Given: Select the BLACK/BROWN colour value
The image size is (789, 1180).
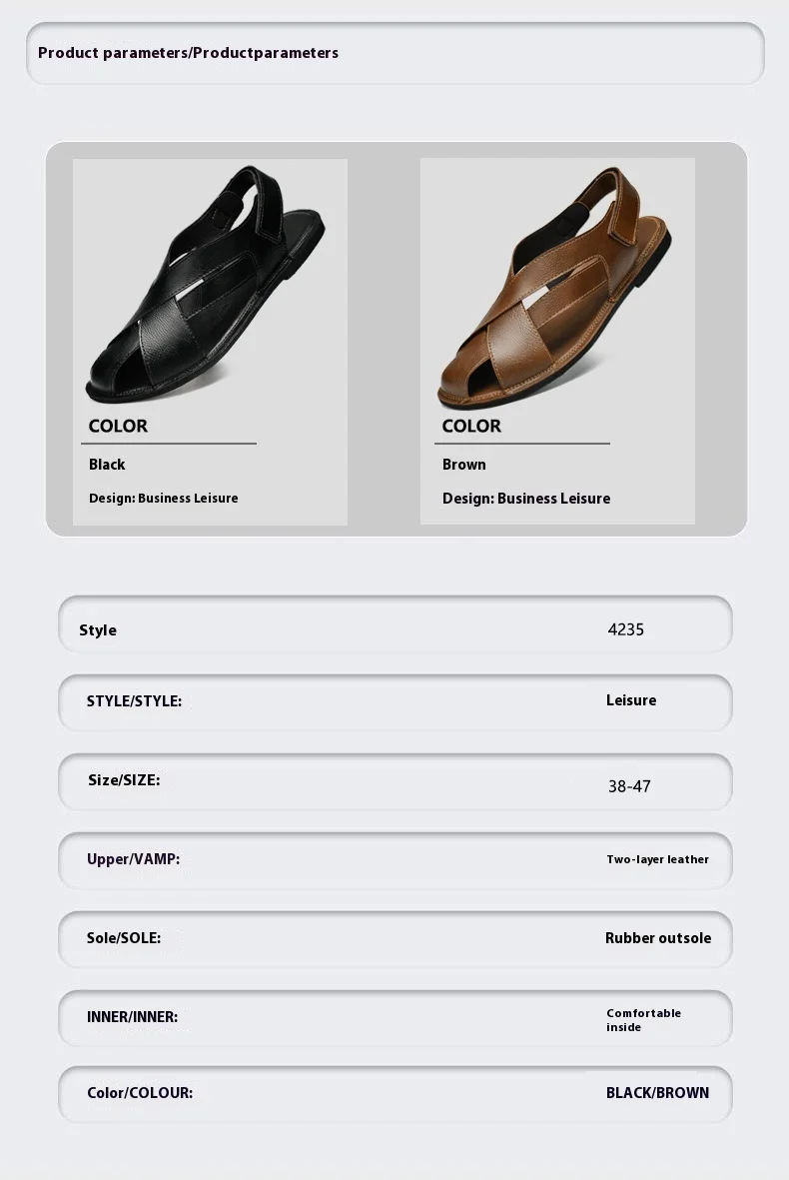Looking at the screenshot, I should [x=657, y=1093].
